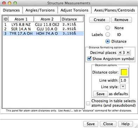
Task: Click the Remove distance button
Action: pos(122,20)
